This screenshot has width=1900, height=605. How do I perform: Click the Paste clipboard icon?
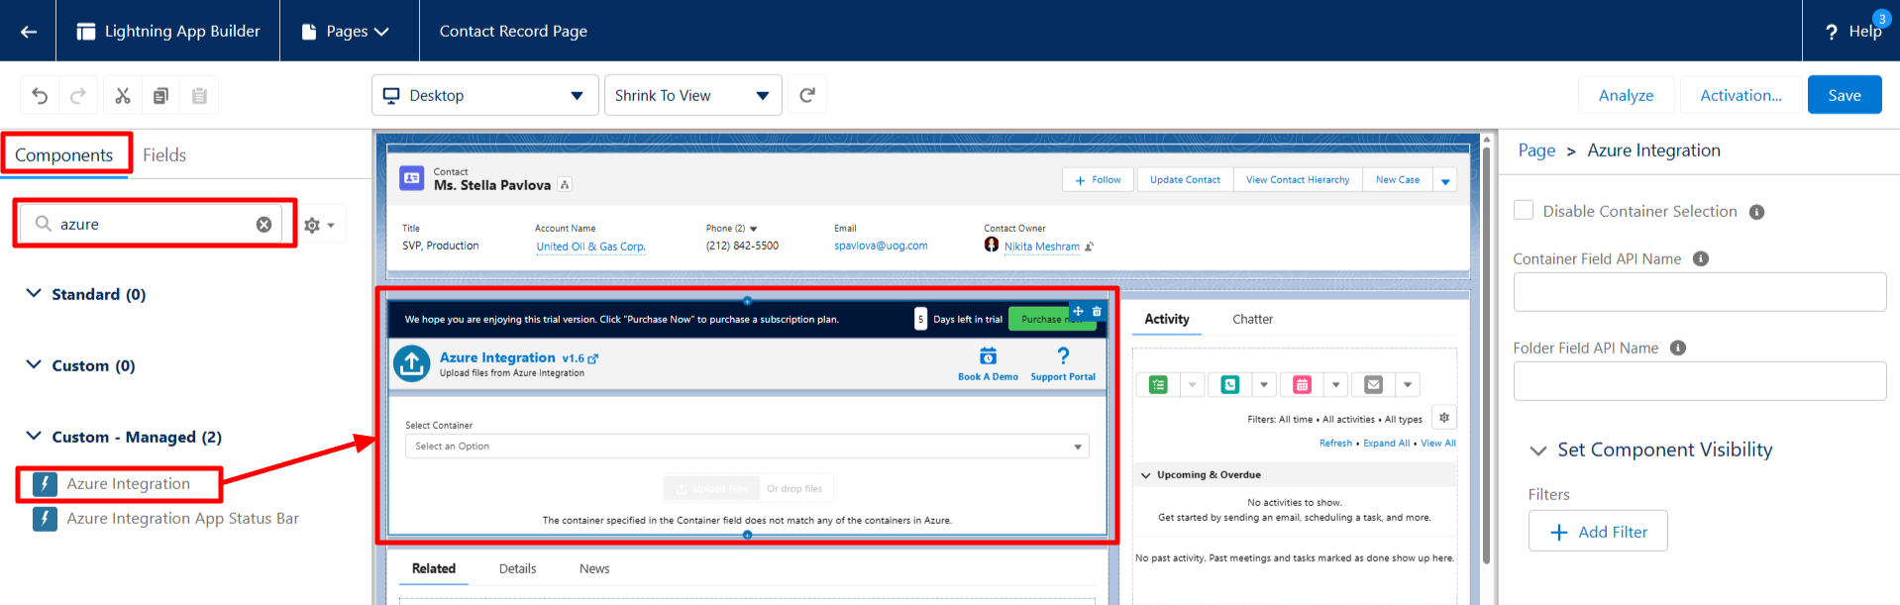coord(199,96)
